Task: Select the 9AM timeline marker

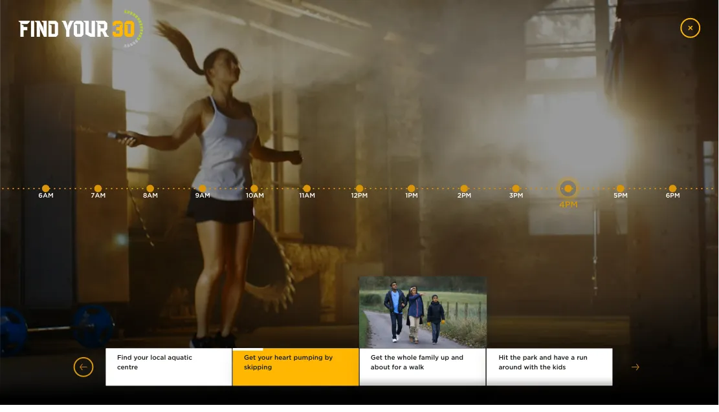Action: pyautogui.click(x=203, y=189)
